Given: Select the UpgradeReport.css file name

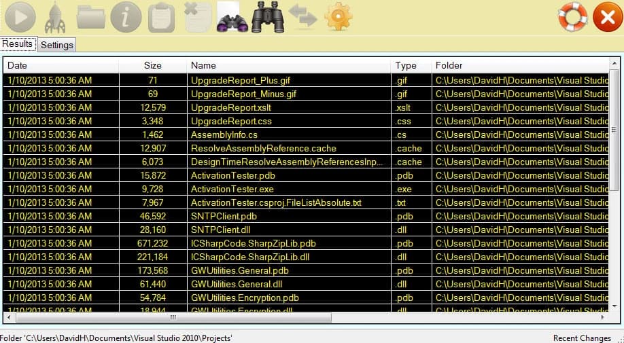Looking at the screenshot, I should pyautogui.click(x=231, y=121).
